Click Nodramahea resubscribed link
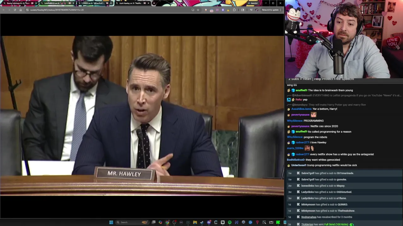 pos(309,217)
